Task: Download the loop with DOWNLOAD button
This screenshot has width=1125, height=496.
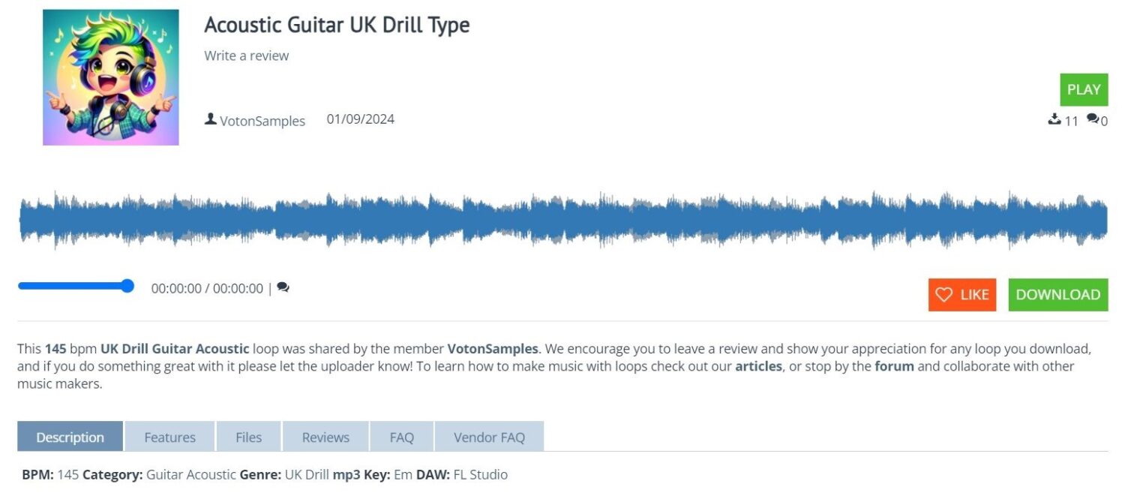Action: click(x=1058, y=295)
